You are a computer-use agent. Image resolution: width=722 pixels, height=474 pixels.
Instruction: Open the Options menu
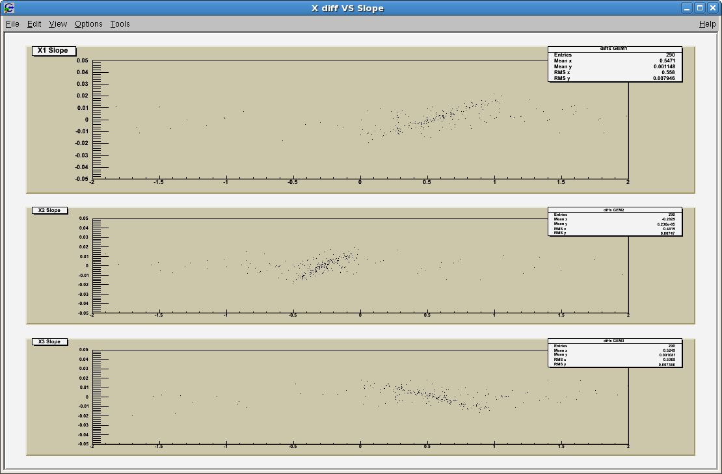click(88, 24)
